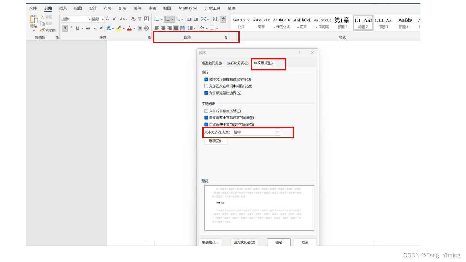Open the font name dropdown (黑体)

click(90, 19)
